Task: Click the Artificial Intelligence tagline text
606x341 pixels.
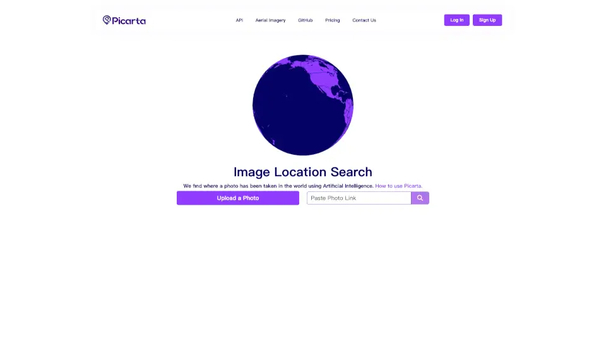Action: tap(348, 186)
